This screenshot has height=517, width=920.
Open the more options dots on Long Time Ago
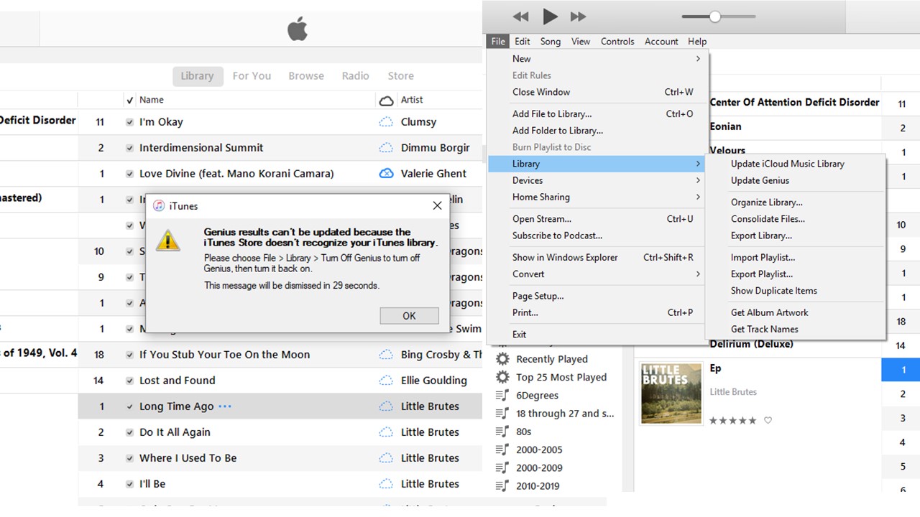[225, 406]
